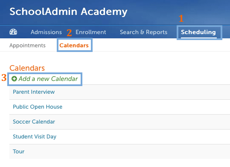Open Search & Reports
The height and width of the screenshot is (167, 230).
[x=144, y=32]
